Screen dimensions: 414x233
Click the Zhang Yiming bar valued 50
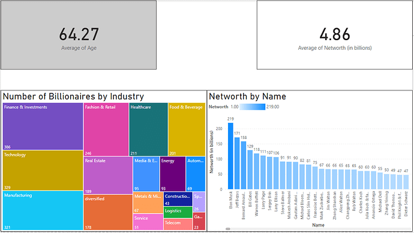pos(386,181)
